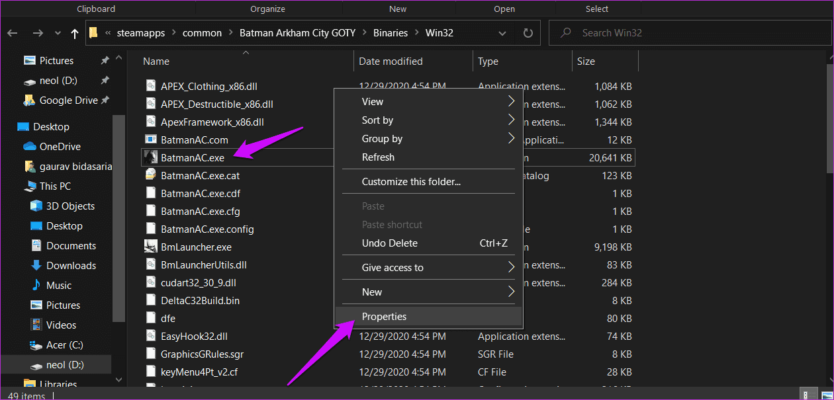The height and width of the screenshot is (400, 834).
Task: Go up one folder level
Action: [x=74, y=33]
